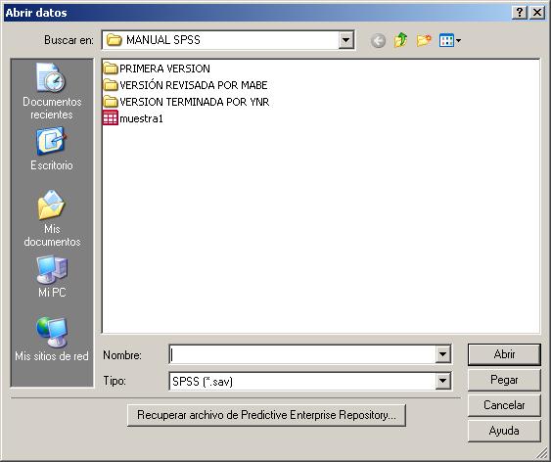The width and height of the screenshot is (551, 462).
Task: Open Mis sitios de red
Action: [x=52, y=339]
